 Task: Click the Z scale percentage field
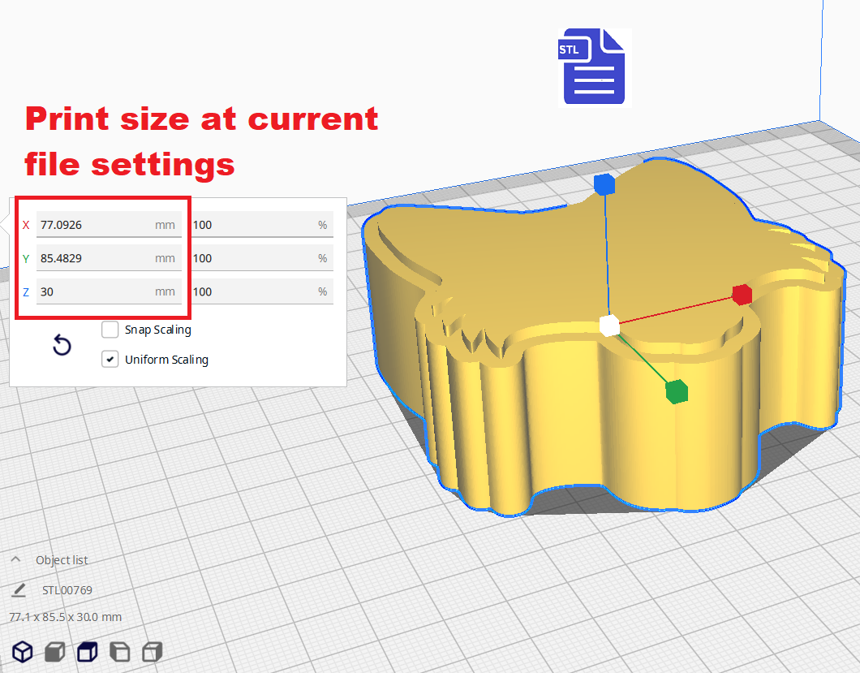point(253,291)
